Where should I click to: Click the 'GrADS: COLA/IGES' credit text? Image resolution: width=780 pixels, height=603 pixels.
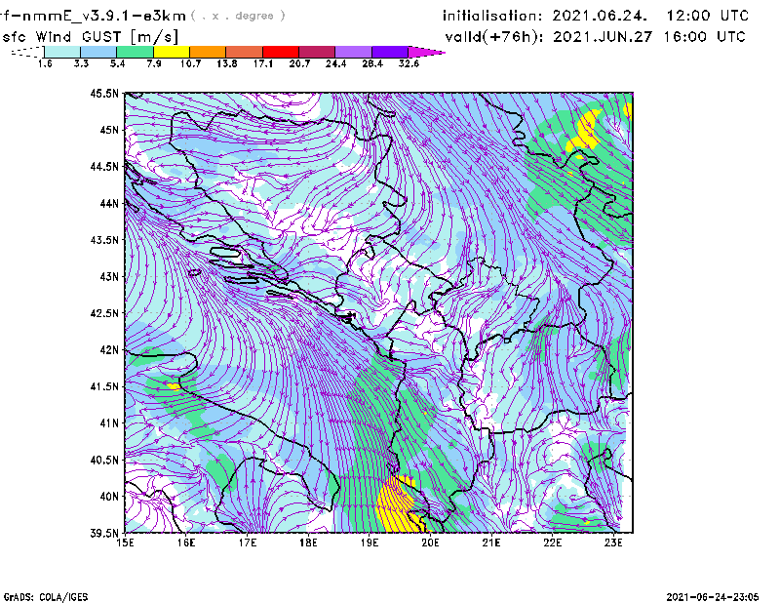click(x=46, y=597)
